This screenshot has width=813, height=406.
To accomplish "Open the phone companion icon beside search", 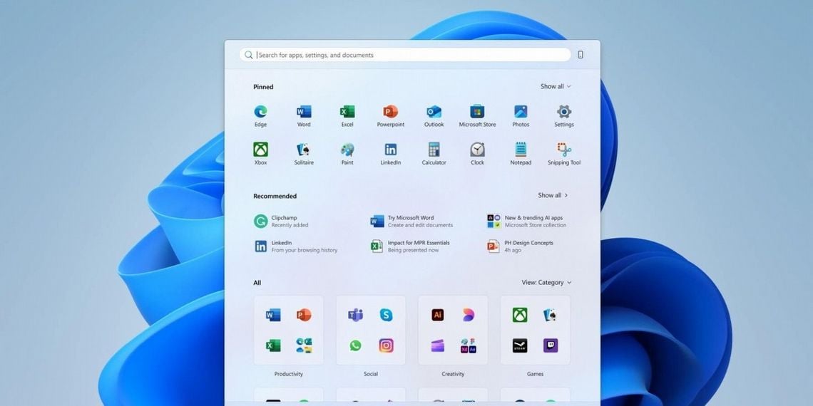I will [x=581, y=54].
